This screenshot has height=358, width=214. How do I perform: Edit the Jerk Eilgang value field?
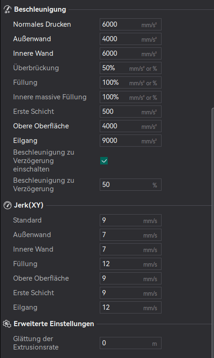131,307
